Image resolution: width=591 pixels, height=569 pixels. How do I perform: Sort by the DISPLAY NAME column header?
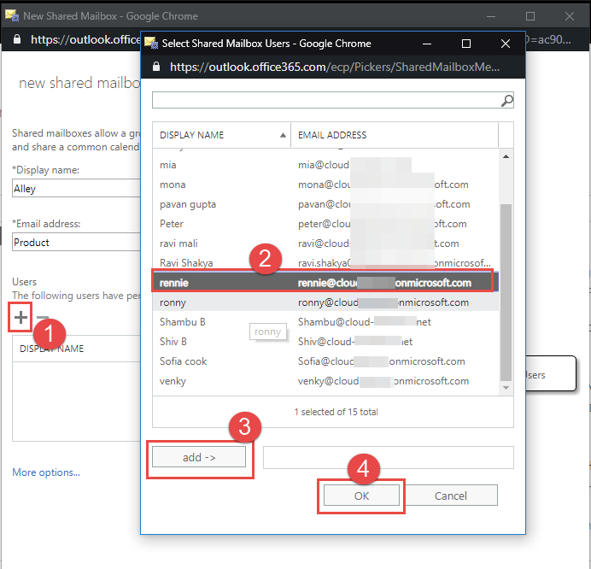(x=222, y=135)
